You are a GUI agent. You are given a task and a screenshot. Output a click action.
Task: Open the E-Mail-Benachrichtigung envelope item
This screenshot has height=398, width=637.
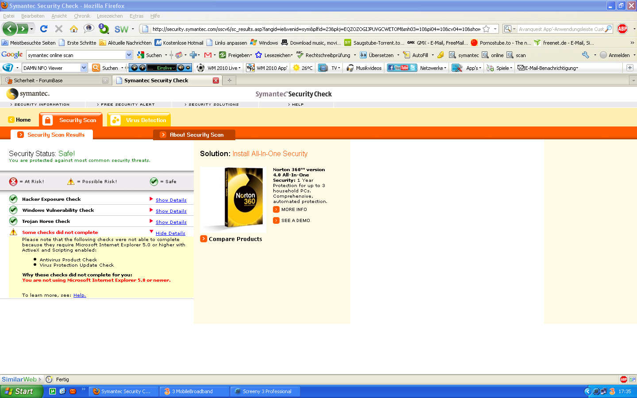click(x=548, y=68)
